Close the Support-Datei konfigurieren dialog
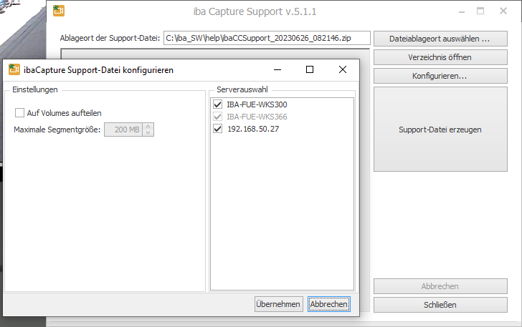 (343, 70)
